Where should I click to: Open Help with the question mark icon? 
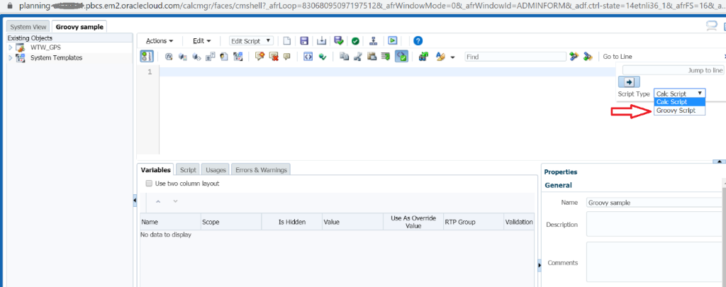coord(418,41)
